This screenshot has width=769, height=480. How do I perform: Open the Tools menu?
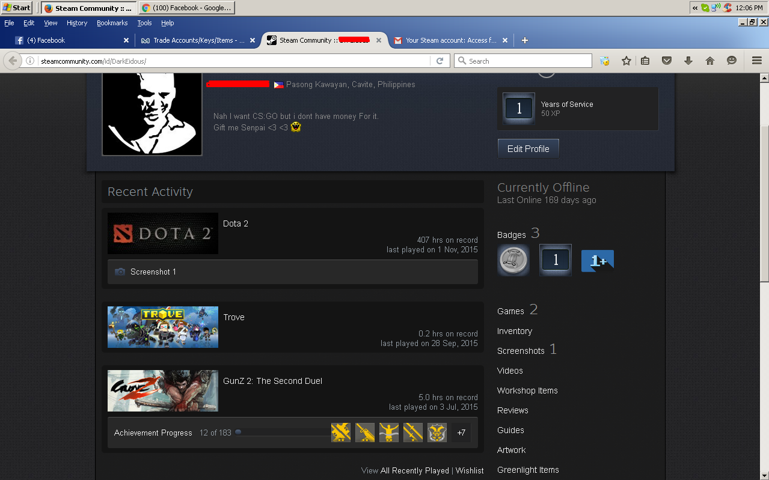click(144, 23)
